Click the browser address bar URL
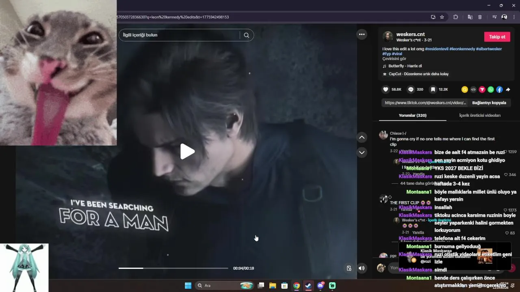This screenshot has width=520, height=292. click(173, 17)
